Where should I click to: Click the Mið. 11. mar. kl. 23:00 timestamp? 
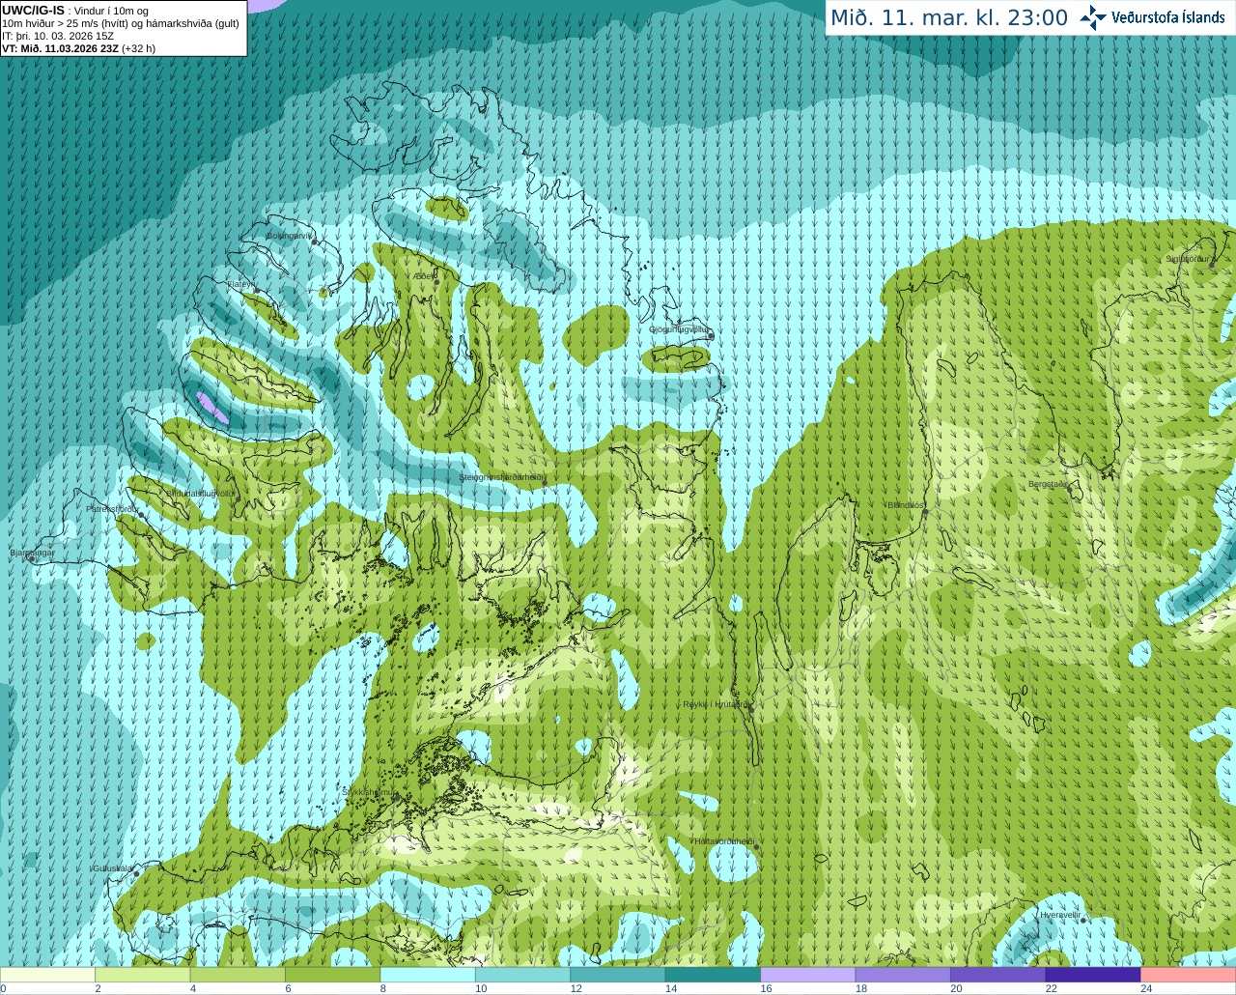949,18
